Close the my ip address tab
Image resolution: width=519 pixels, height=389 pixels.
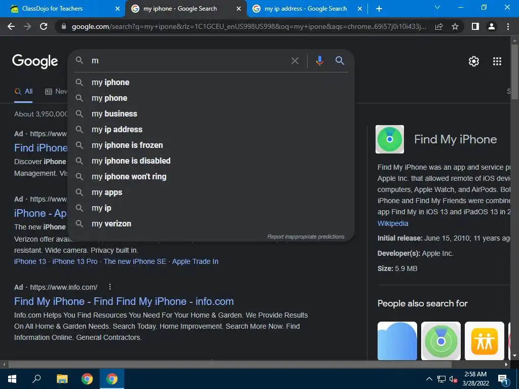[x=360, y=9]
